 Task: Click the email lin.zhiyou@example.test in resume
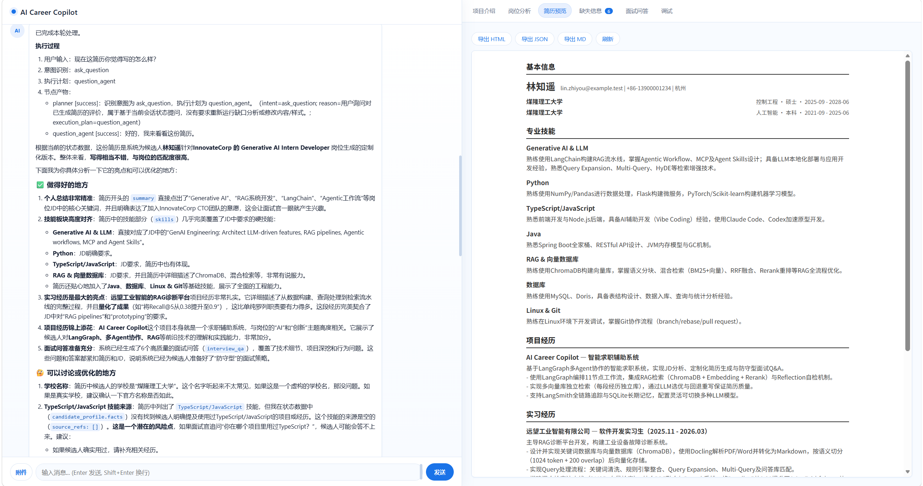tap(592, 88)
